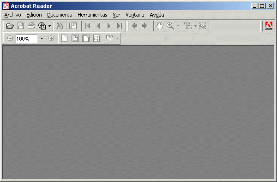Open the Ventana menu
The image size is (277, 182).
135,15
